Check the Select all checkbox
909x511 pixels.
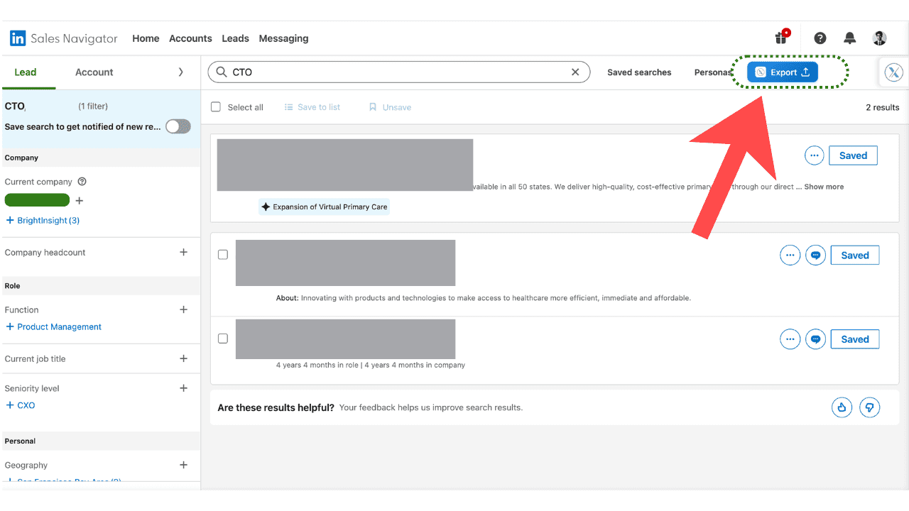point(216,107)
